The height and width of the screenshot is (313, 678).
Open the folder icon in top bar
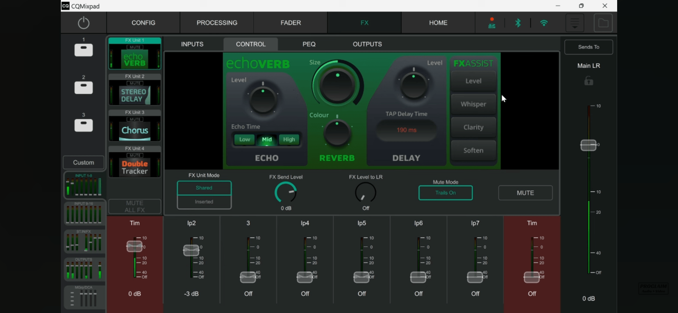point(603,23)
